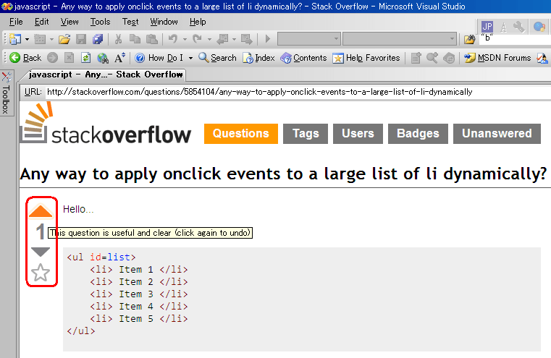The image size is (551, 358).
Task: Click the Start Debugging play icon
Action: click(x=267, y=39)
